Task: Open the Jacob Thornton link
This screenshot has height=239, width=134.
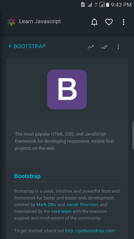Action: (82, 205)
